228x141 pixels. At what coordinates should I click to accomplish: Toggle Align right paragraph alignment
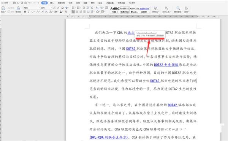point(81,12)
